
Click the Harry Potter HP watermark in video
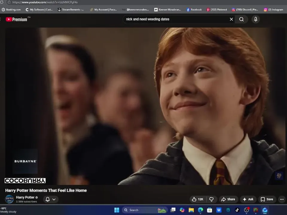tap(279, 176)
